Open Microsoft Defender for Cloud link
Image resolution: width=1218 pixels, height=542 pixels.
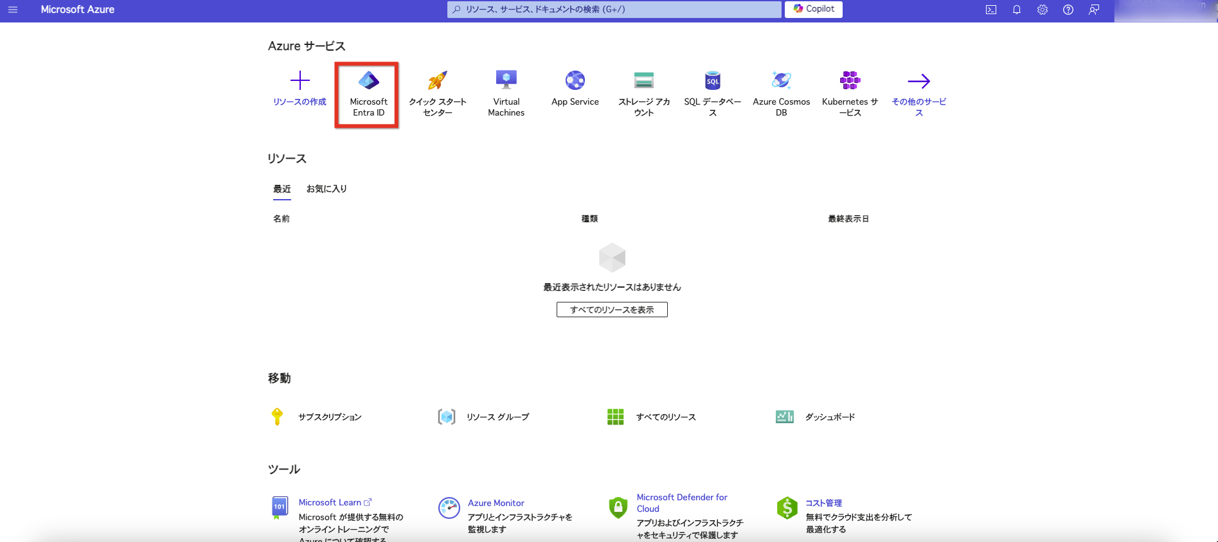[x=682, y=503]
